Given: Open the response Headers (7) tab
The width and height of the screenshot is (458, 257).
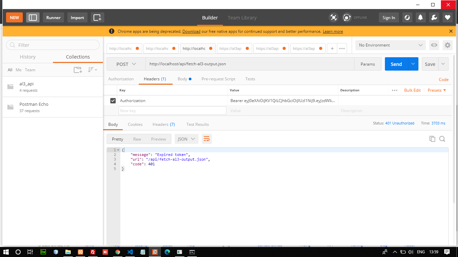Looking at the screenshot, I should (x=164, y=124).
